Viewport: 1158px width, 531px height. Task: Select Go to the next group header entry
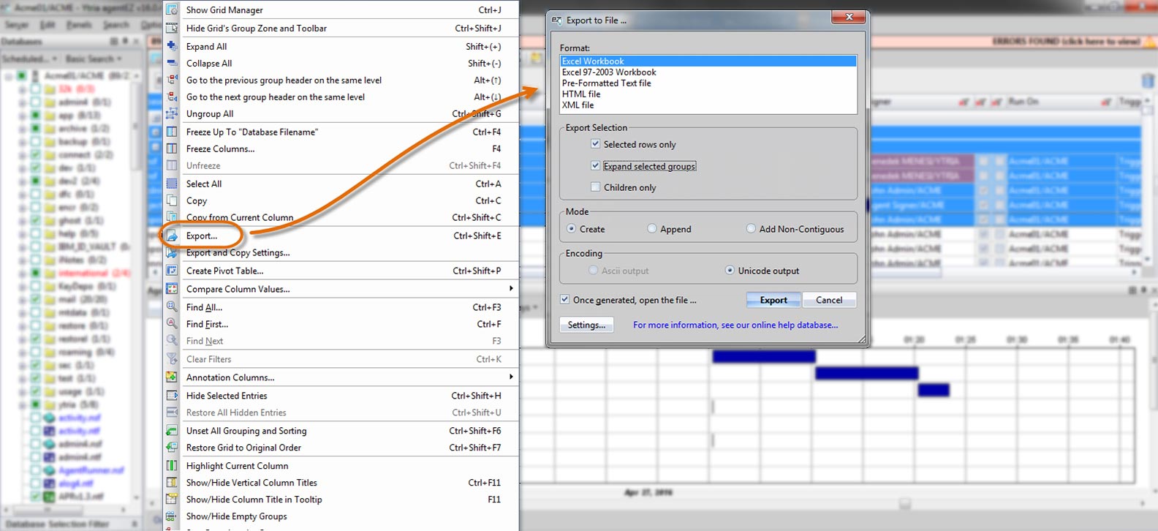276,97
